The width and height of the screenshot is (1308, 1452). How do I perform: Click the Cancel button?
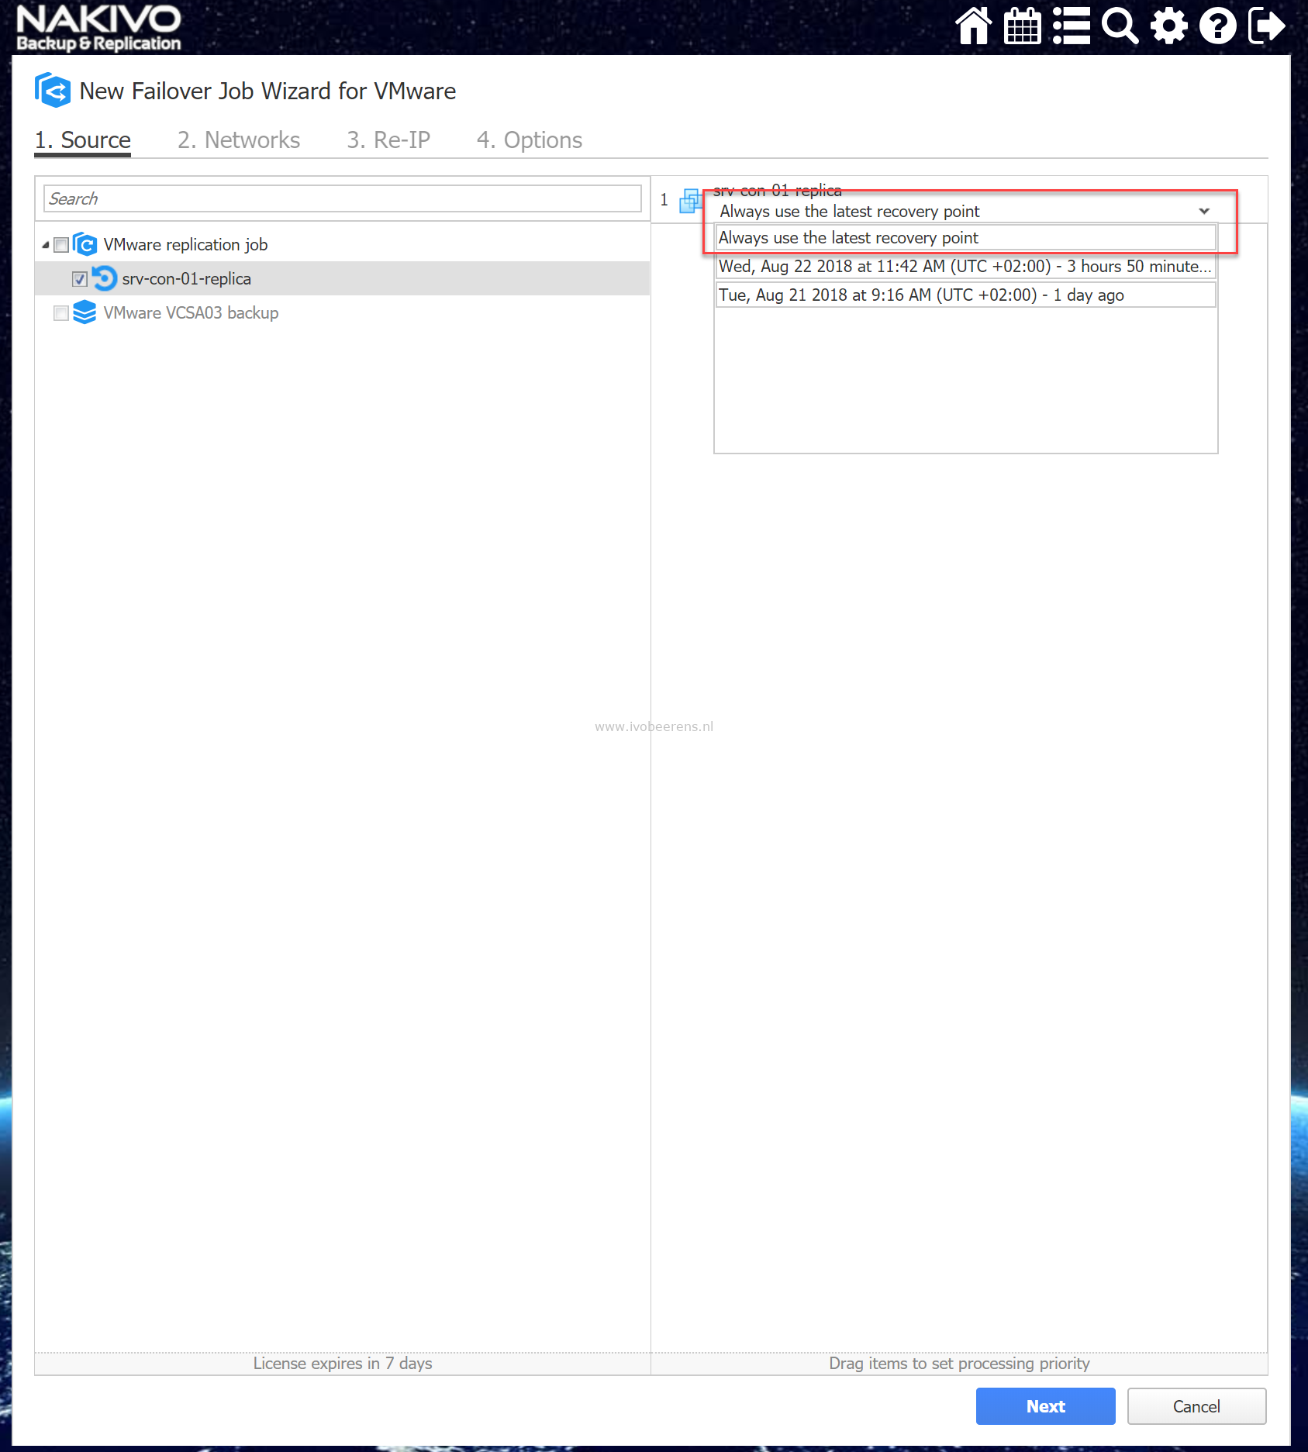(1196, 1406)
